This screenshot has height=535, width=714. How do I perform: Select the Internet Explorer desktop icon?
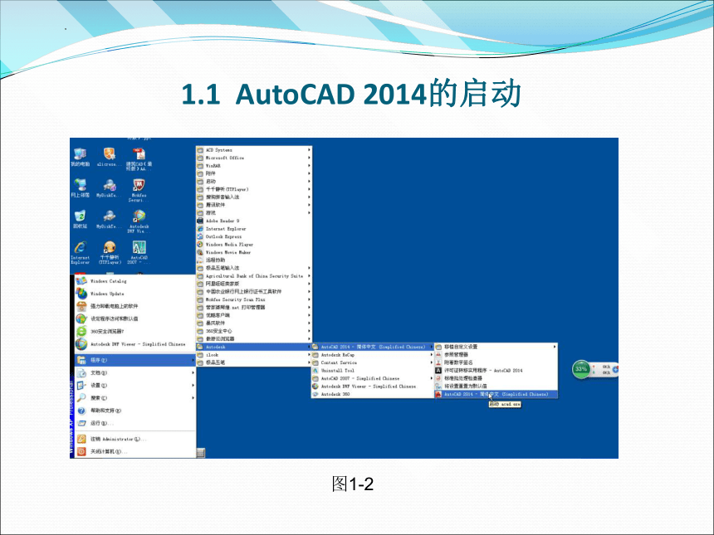coord(81,252)
